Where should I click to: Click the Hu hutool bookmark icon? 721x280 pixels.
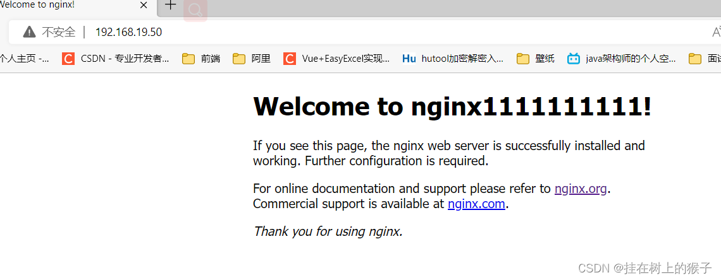pyautogui.click(x=409, y=59)
